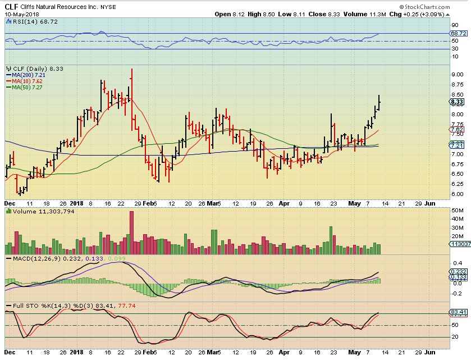Viewport: 471px width, 360px height.
Task: Click the CLF ticker symbol in header
Action: click(11, 6)
